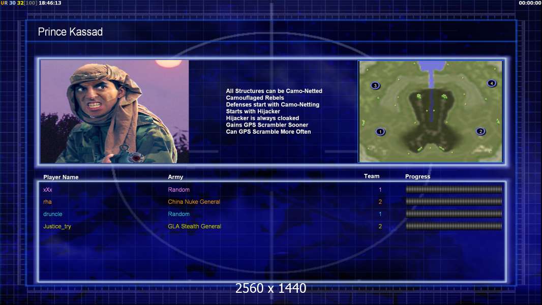This screenshot has height=305, width=542.
Task: Click the Team column header
Action: tap(372, 176)
